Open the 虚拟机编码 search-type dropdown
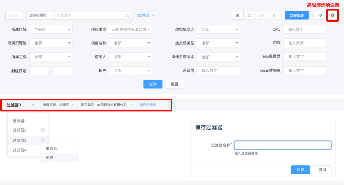This screenshot has height=185, width=344. 40,15
